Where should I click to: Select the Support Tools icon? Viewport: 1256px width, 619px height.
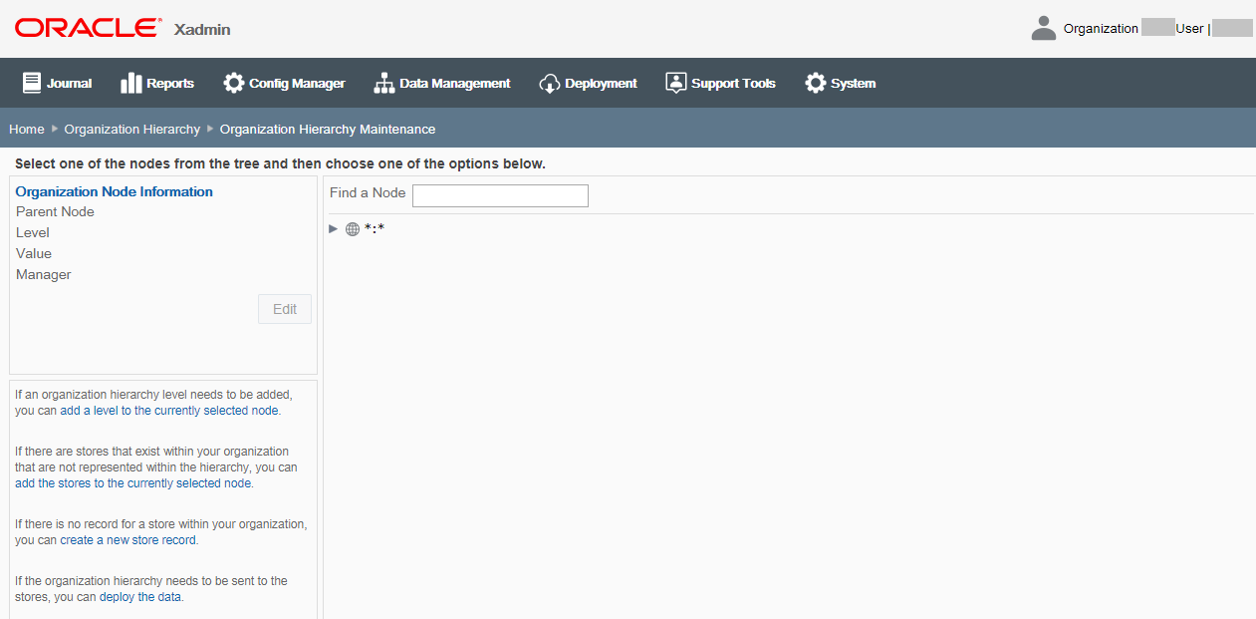click(x=676, y=82)
